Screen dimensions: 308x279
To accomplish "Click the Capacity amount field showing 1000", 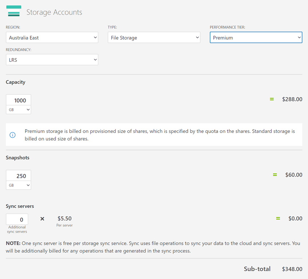I will point(19,100).
